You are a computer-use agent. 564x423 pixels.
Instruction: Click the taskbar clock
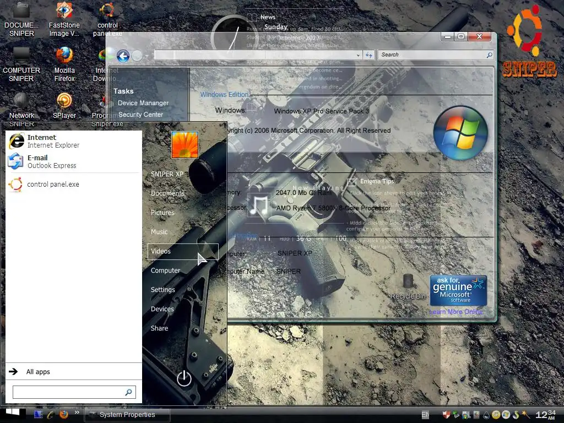click(545, 414)
